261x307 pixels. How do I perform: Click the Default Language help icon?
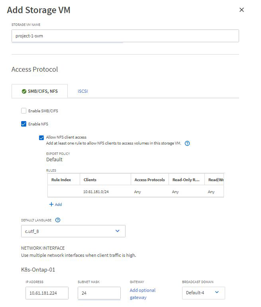[58, 220]
